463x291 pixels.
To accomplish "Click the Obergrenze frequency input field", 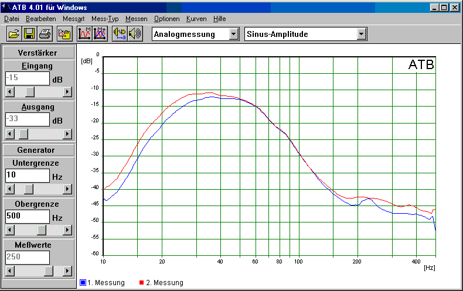I will point(27,216).
